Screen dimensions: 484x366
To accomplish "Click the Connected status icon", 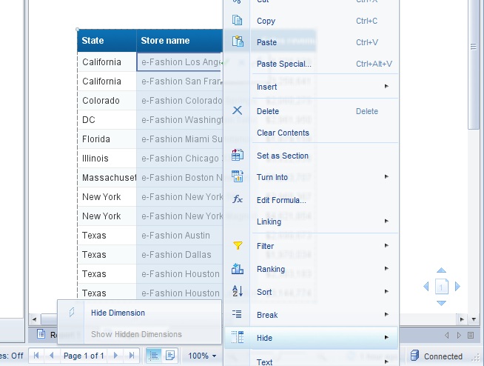I will tap(415, 356).
